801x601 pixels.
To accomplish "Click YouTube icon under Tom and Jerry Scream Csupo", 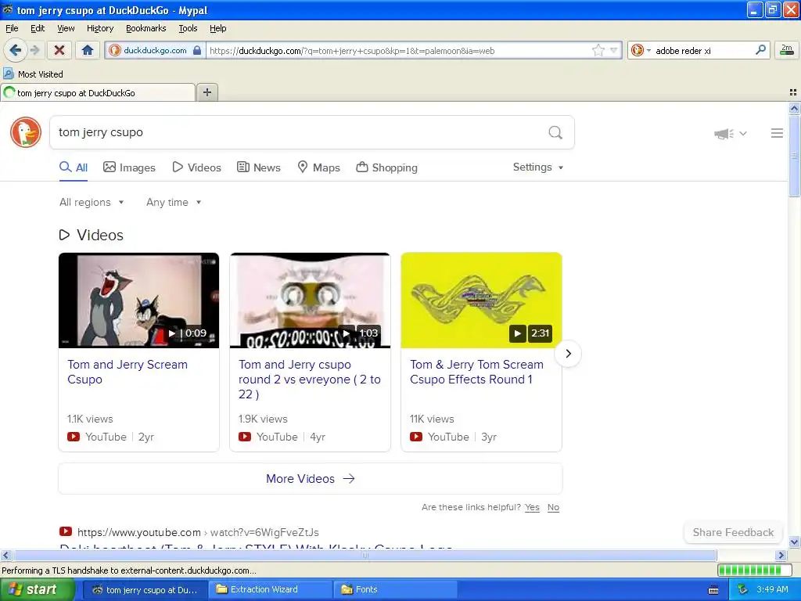I will [x=74, y=437].
